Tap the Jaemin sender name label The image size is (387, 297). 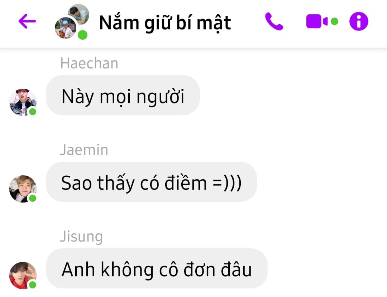(84, 150)
